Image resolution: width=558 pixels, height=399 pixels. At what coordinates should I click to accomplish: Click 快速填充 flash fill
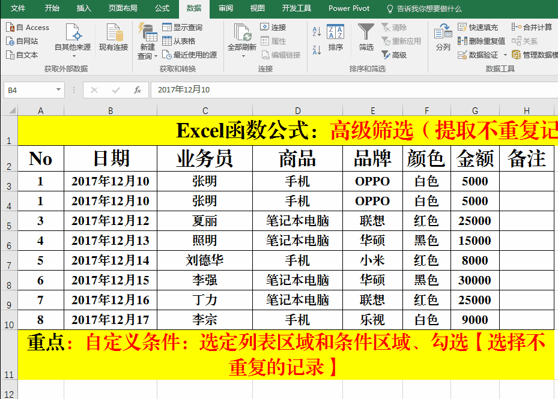click(478, 28)
